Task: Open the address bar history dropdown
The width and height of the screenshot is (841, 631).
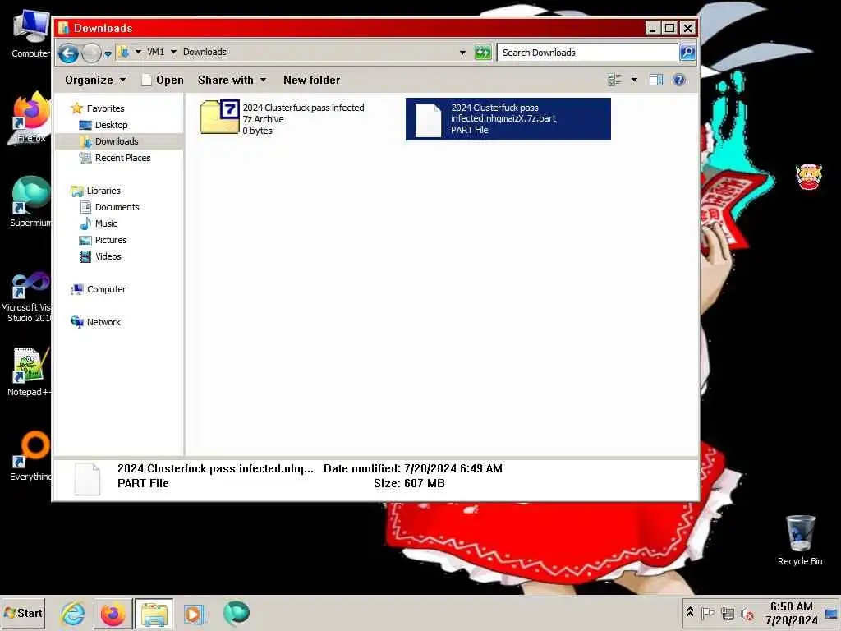Action: 463,53
